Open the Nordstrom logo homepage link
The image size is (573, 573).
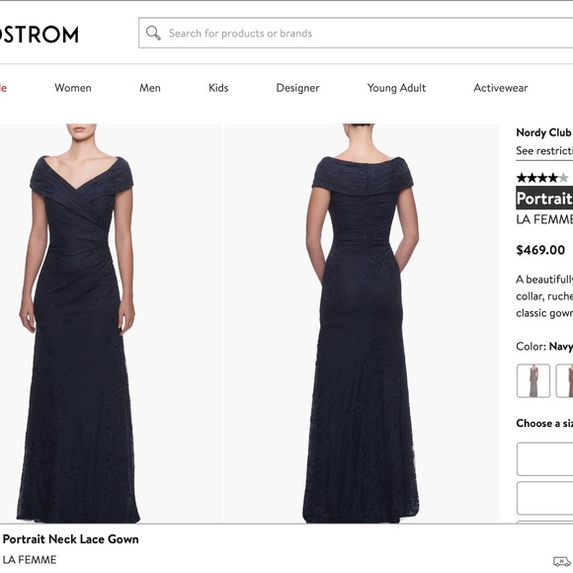point(40,35)
